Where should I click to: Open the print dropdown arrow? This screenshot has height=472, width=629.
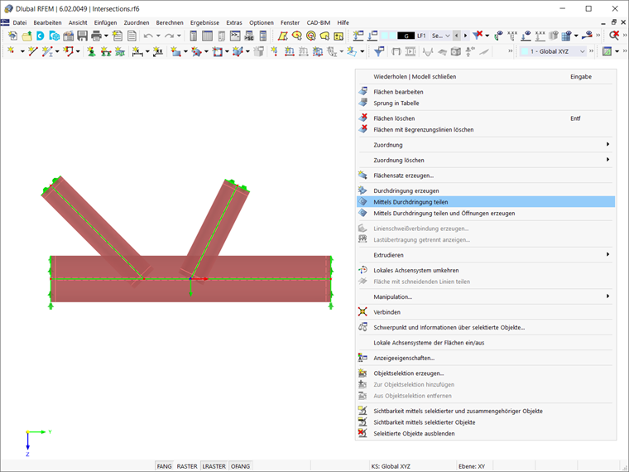point(106,36)
